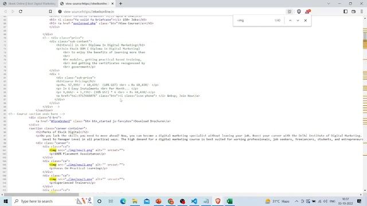Switch to Brave browser on taskbar

pos(218,201)
